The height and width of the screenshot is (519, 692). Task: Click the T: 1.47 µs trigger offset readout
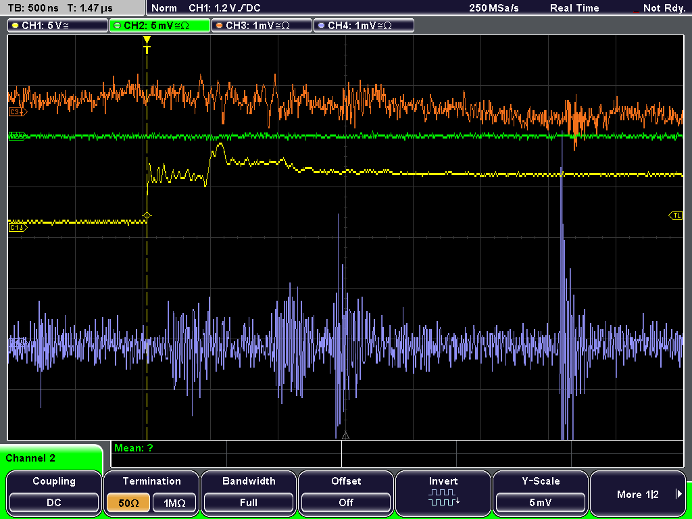click(x=90, y=8)
